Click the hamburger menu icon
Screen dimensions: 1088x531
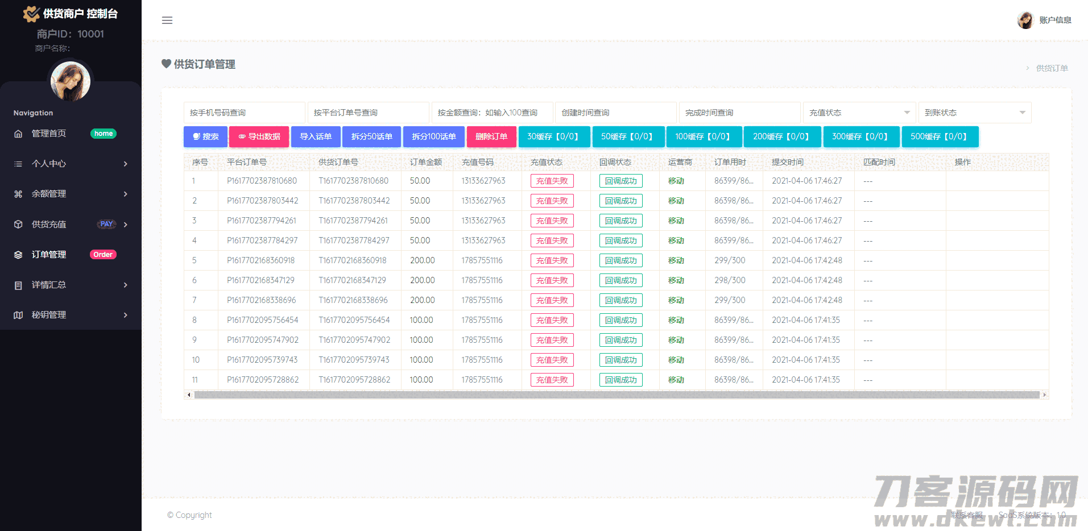click(167, 20)
